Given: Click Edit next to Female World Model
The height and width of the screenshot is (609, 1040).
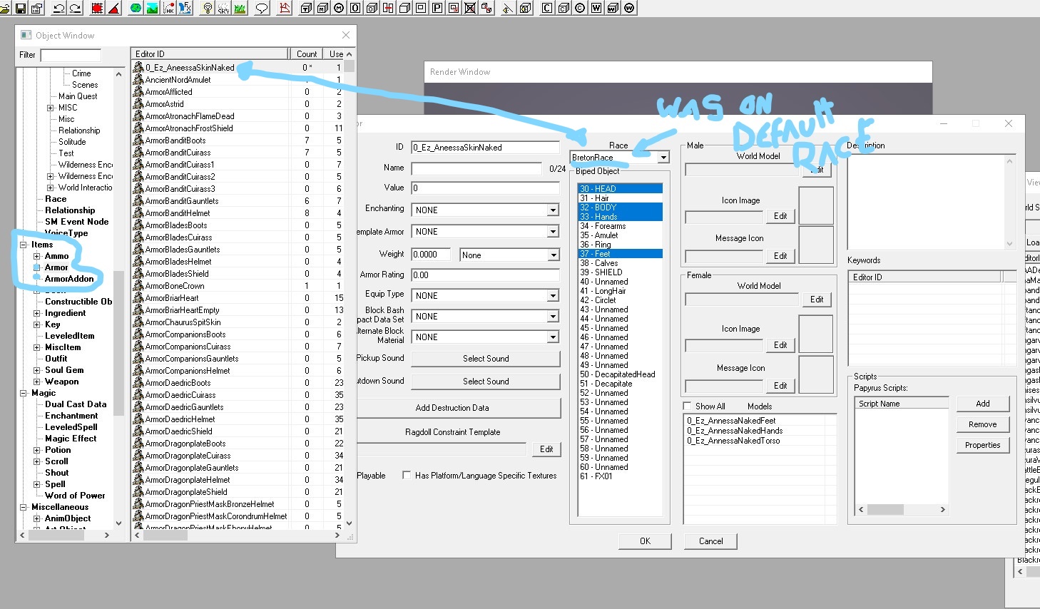Looking at the screenshot, I should click(x=817, y=300).
